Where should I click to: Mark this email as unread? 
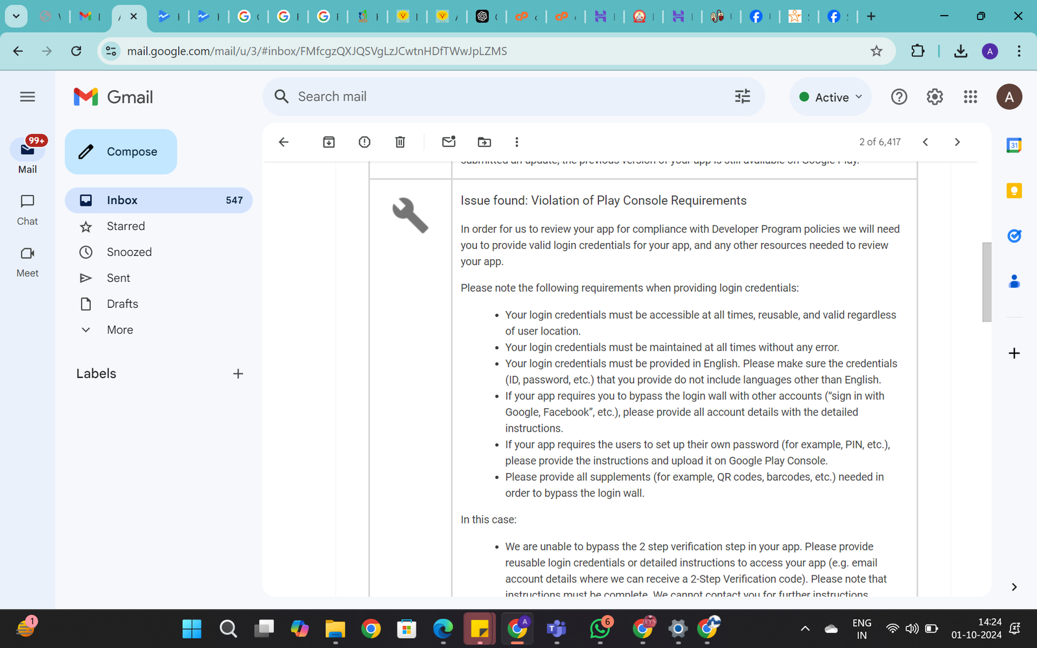(x=449, y=142)
